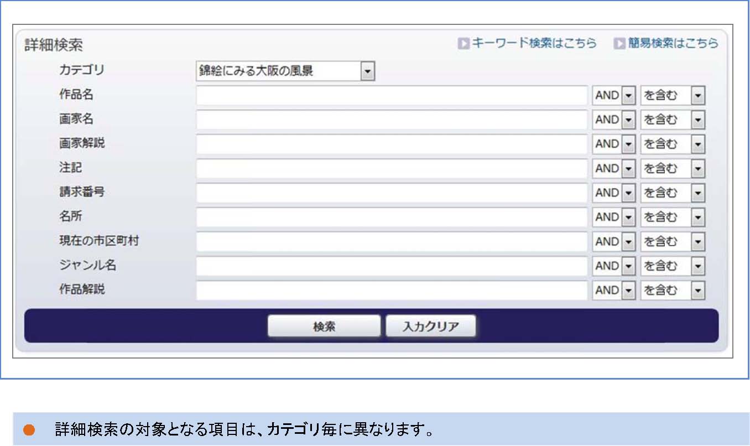Open the AND dropdown in 画家名 row
This screenshot has width=750, height=446.
pos(614,120)
